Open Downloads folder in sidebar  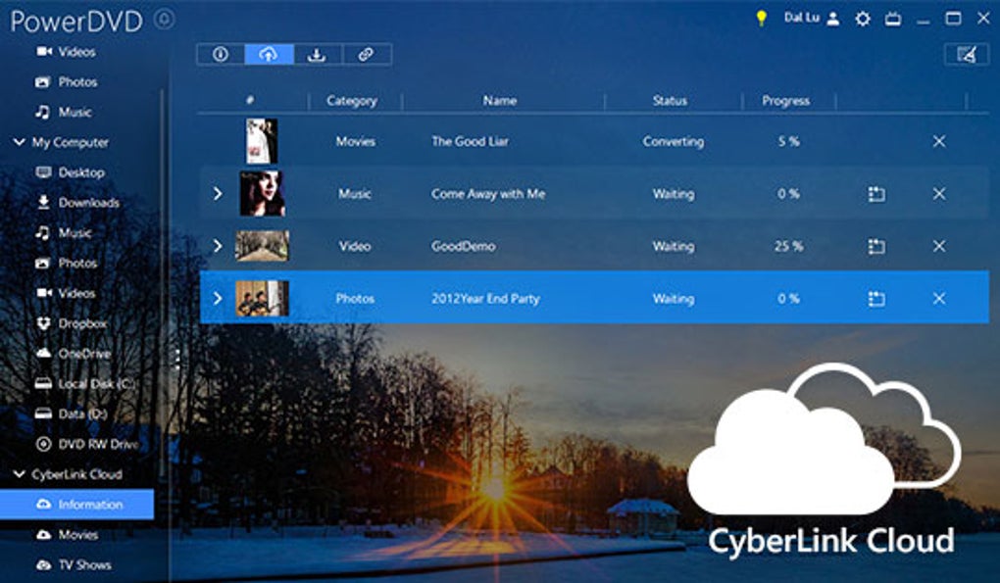click(x=77, y=203)
